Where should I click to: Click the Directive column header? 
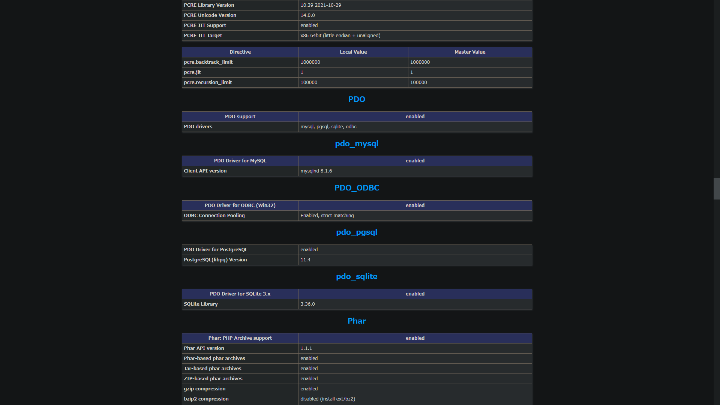[x=240, y=52]
